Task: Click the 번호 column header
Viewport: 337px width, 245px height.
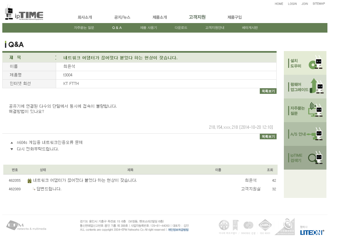Action: (15, 170)
